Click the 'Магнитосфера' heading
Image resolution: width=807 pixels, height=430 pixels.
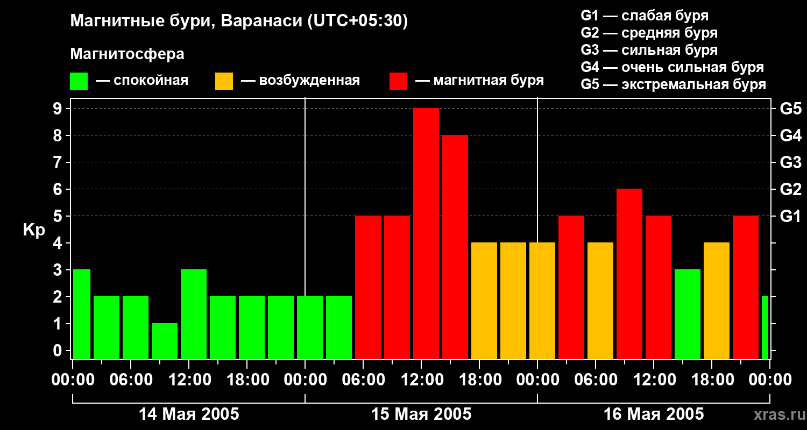point(128,54)
